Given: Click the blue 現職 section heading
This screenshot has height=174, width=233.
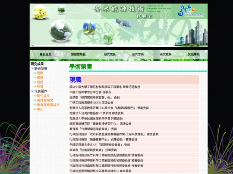Looking at the screenshot, I should (x=76, y=80).
